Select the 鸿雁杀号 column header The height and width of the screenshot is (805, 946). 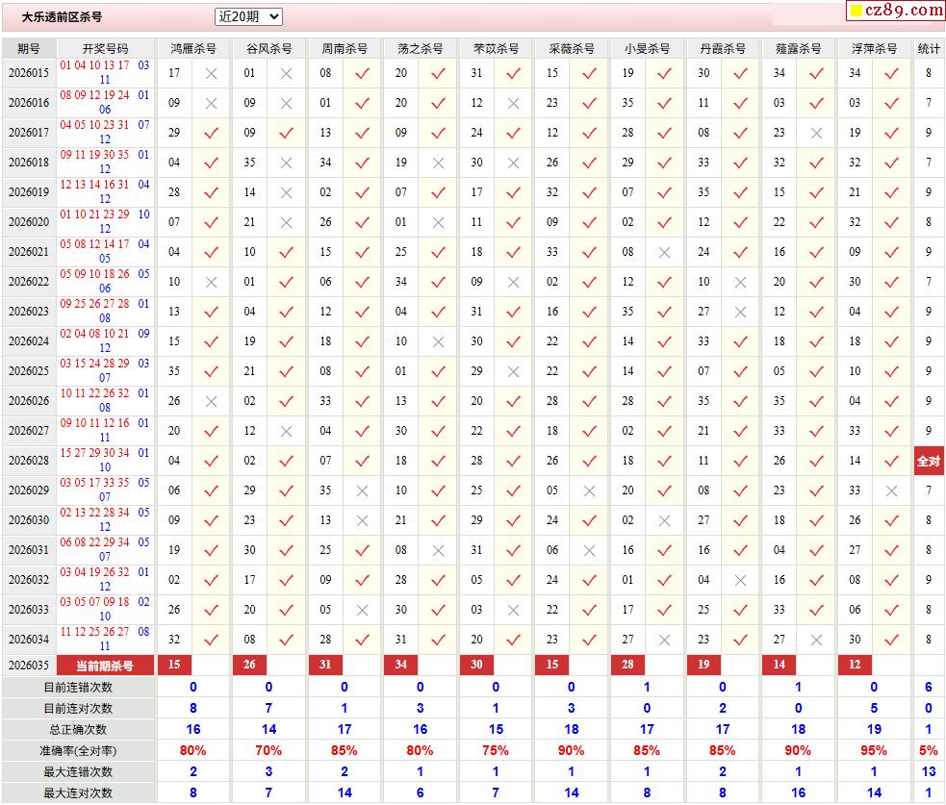192,48
